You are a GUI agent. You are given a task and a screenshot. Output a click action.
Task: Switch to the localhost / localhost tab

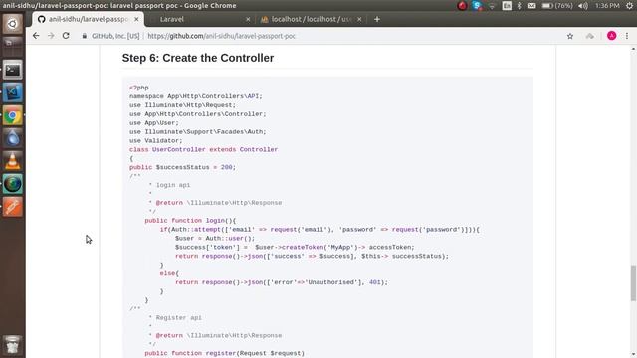point(312,19)
